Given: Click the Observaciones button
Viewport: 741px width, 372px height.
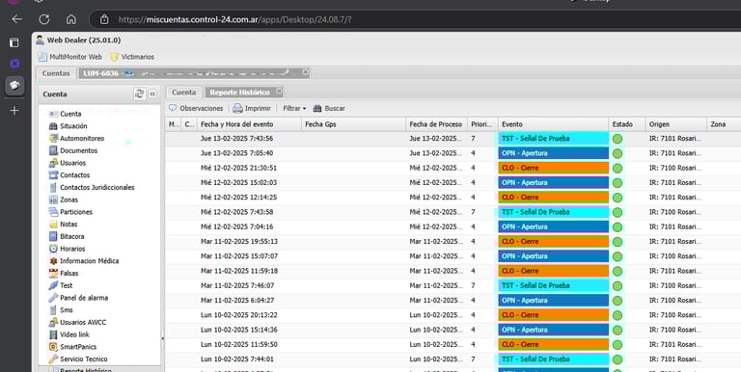Looking at the screenshot, I should point(196,108).
